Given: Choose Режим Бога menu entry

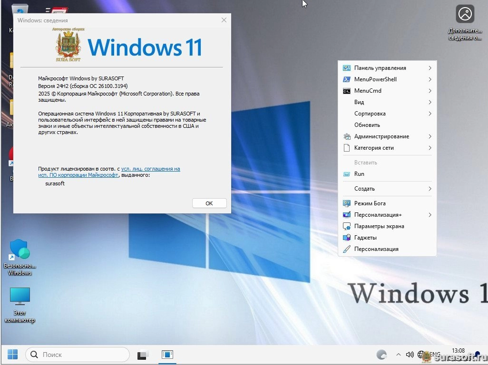Looking at the screenshot, I should pos(370,203).
